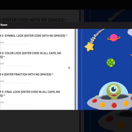The width and height of the screenshot is (132, 132).
Task: Click the Final Lock answer field
Action: (15, 102)
